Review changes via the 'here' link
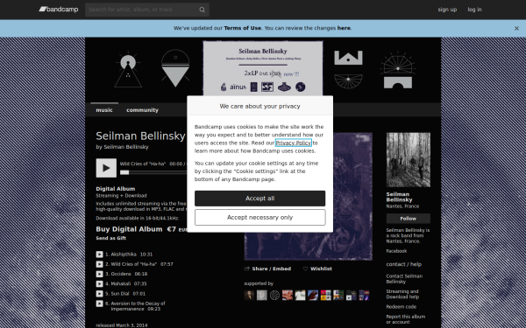The width and height of the screenshot is (526, 328). point(344,28)
